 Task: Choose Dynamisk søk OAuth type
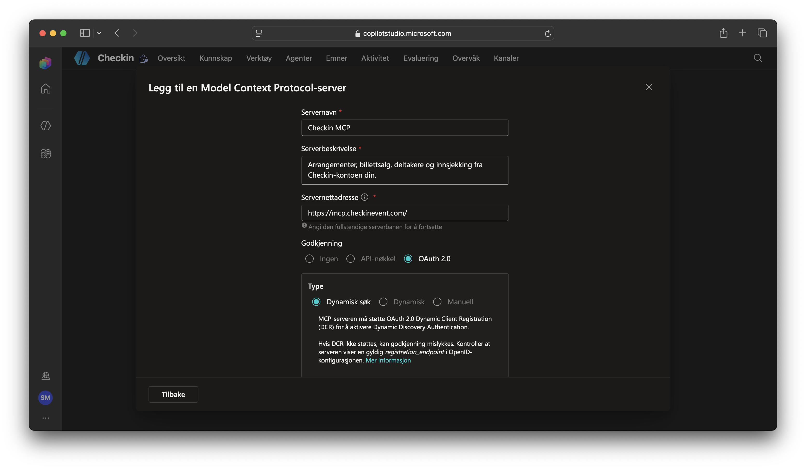coord(316,302)
